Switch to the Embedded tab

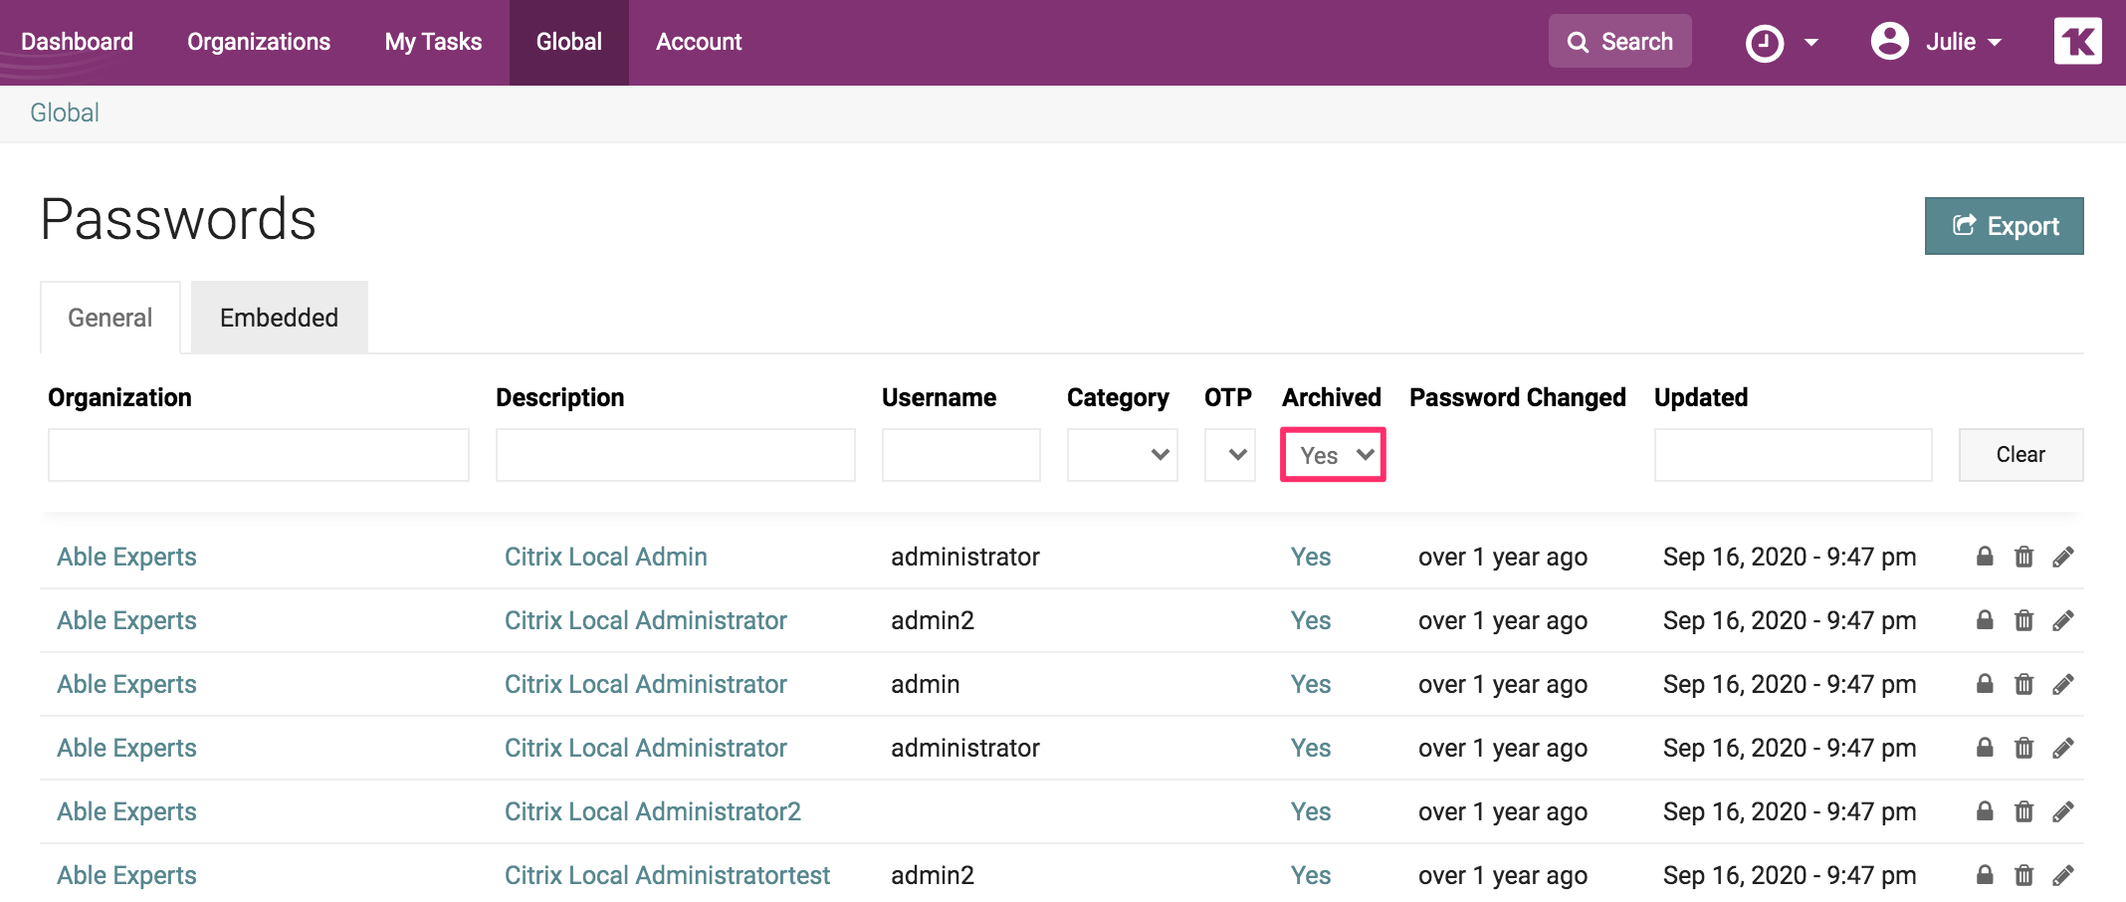tap(279, 317)
